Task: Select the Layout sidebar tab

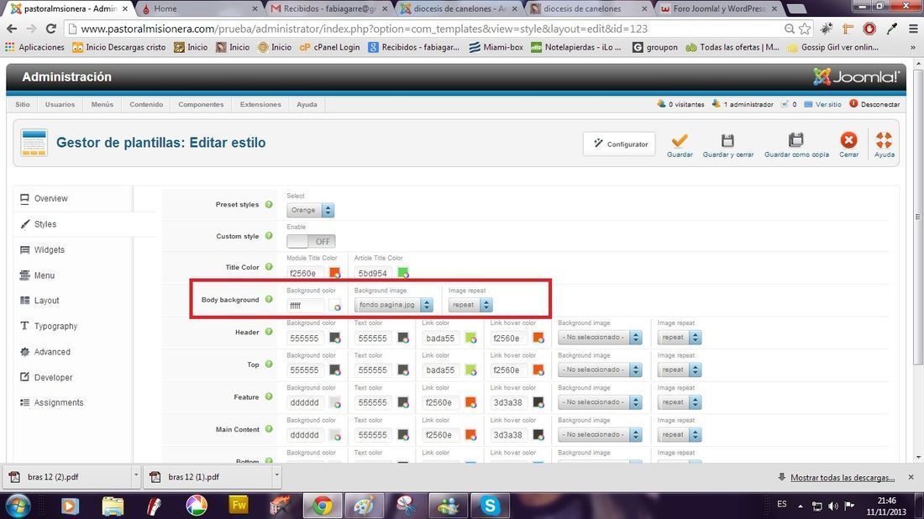Action: [73, 301]
